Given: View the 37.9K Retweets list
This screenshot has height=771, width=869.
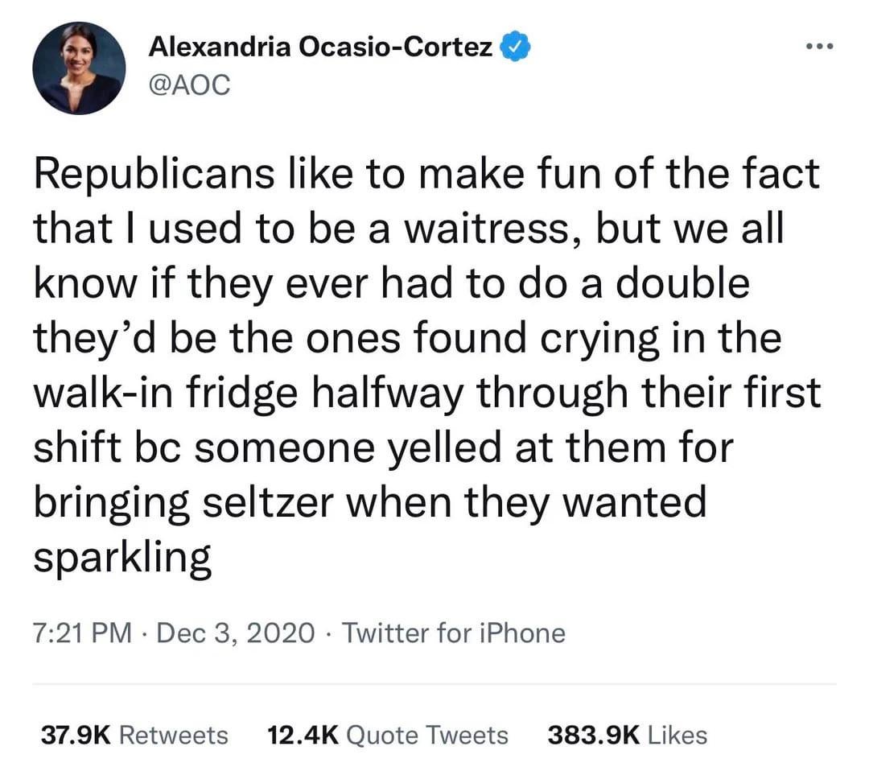Looking at the screenshot, I should (134, 735).
